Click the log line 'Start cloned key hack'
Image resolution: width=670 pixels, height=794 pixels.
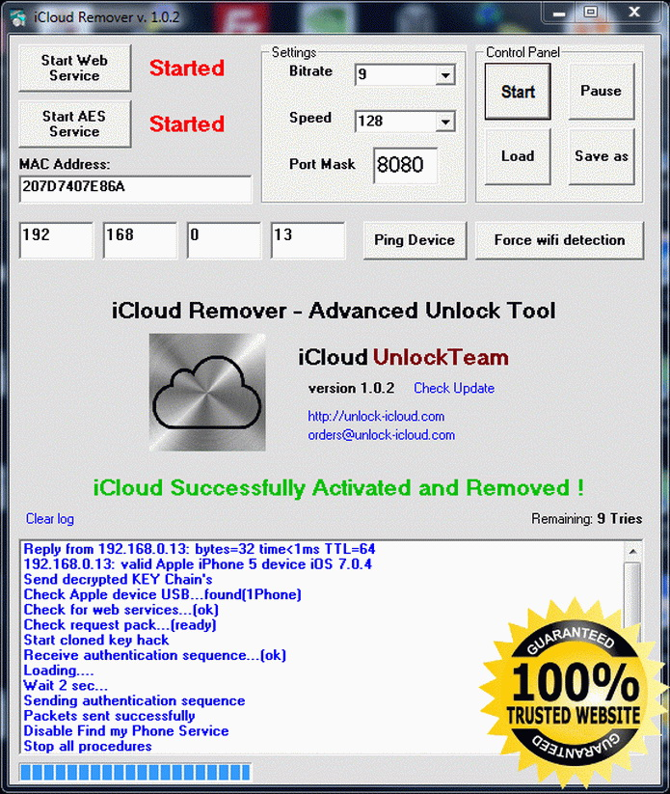(96, 640)
